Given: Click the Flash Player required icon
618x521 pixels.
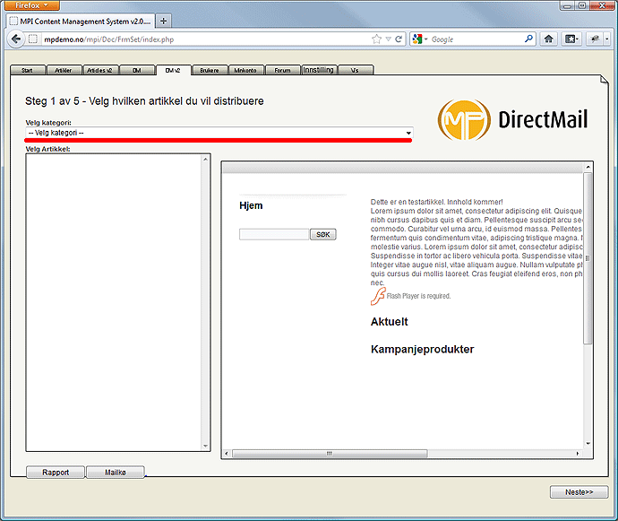Looking at the screenshot, I should [x=378, y=296].
